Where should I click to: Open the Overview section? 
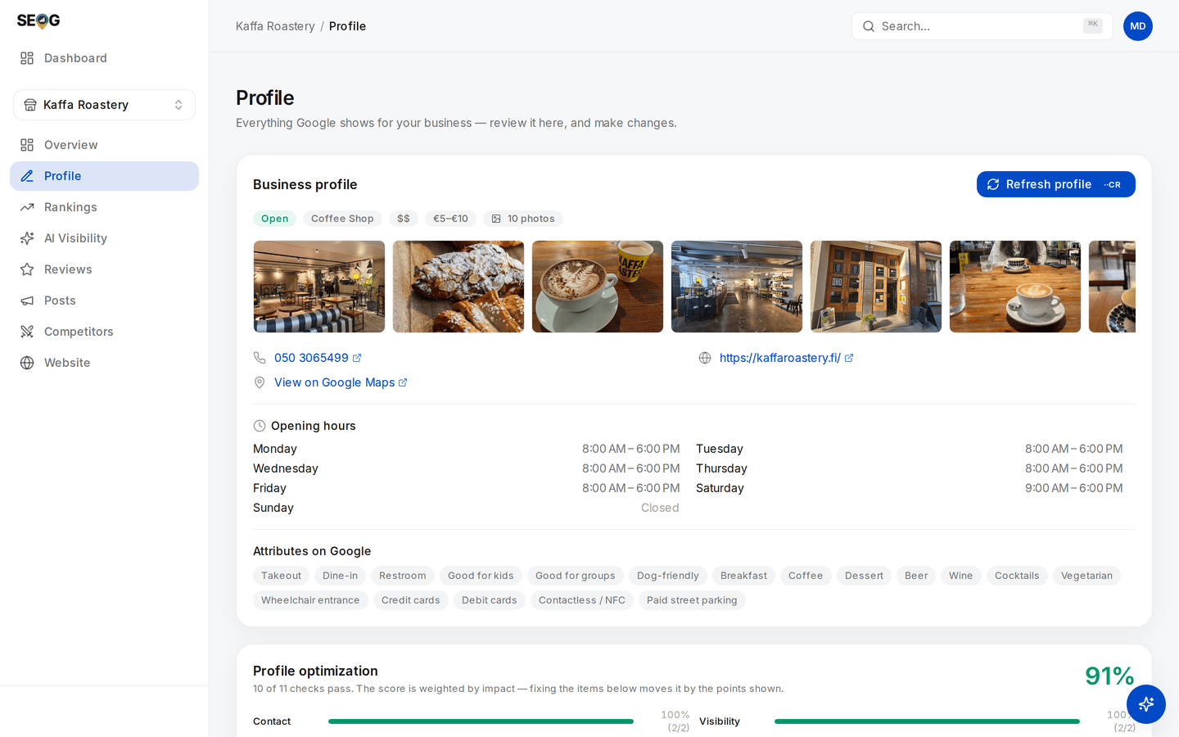(104, 145)
